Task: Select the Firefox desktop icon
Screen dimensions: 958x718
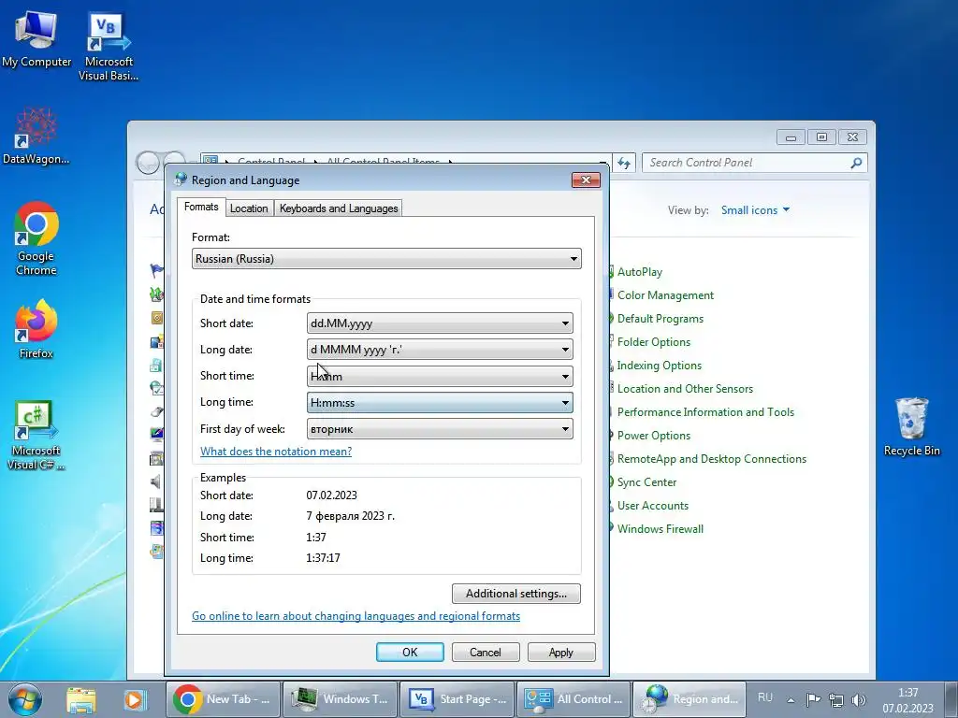Action: [36, 328]
